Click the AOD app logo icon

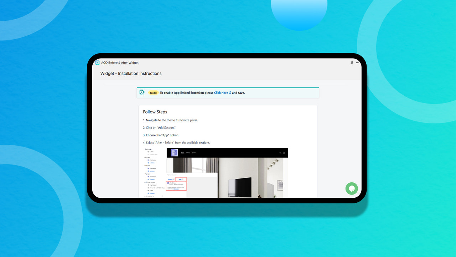coord(97,62)
